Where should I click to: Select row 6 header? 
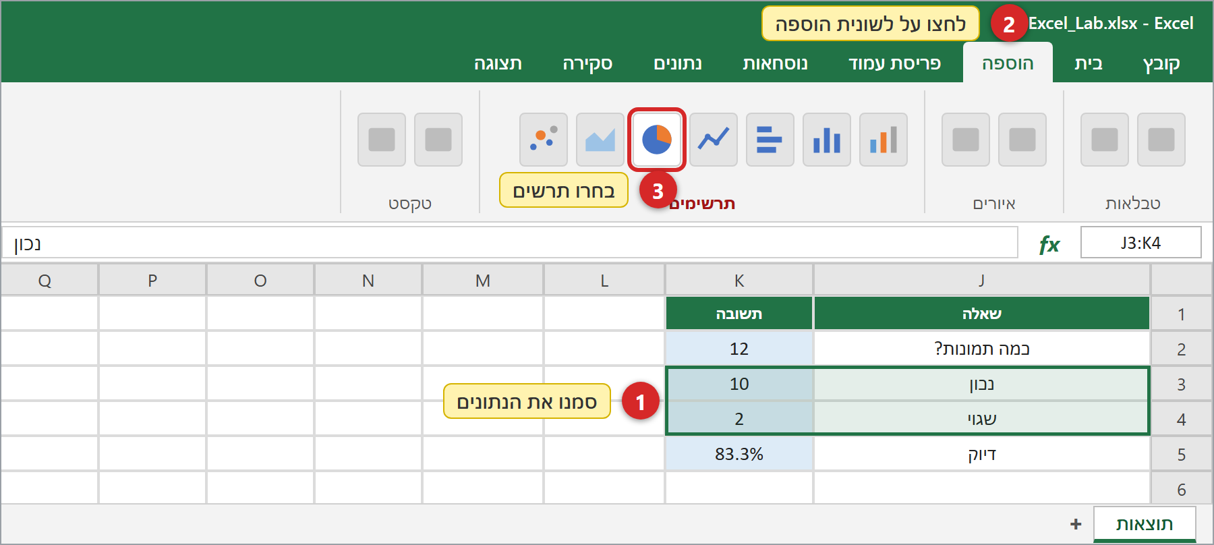click(1181, 489)
